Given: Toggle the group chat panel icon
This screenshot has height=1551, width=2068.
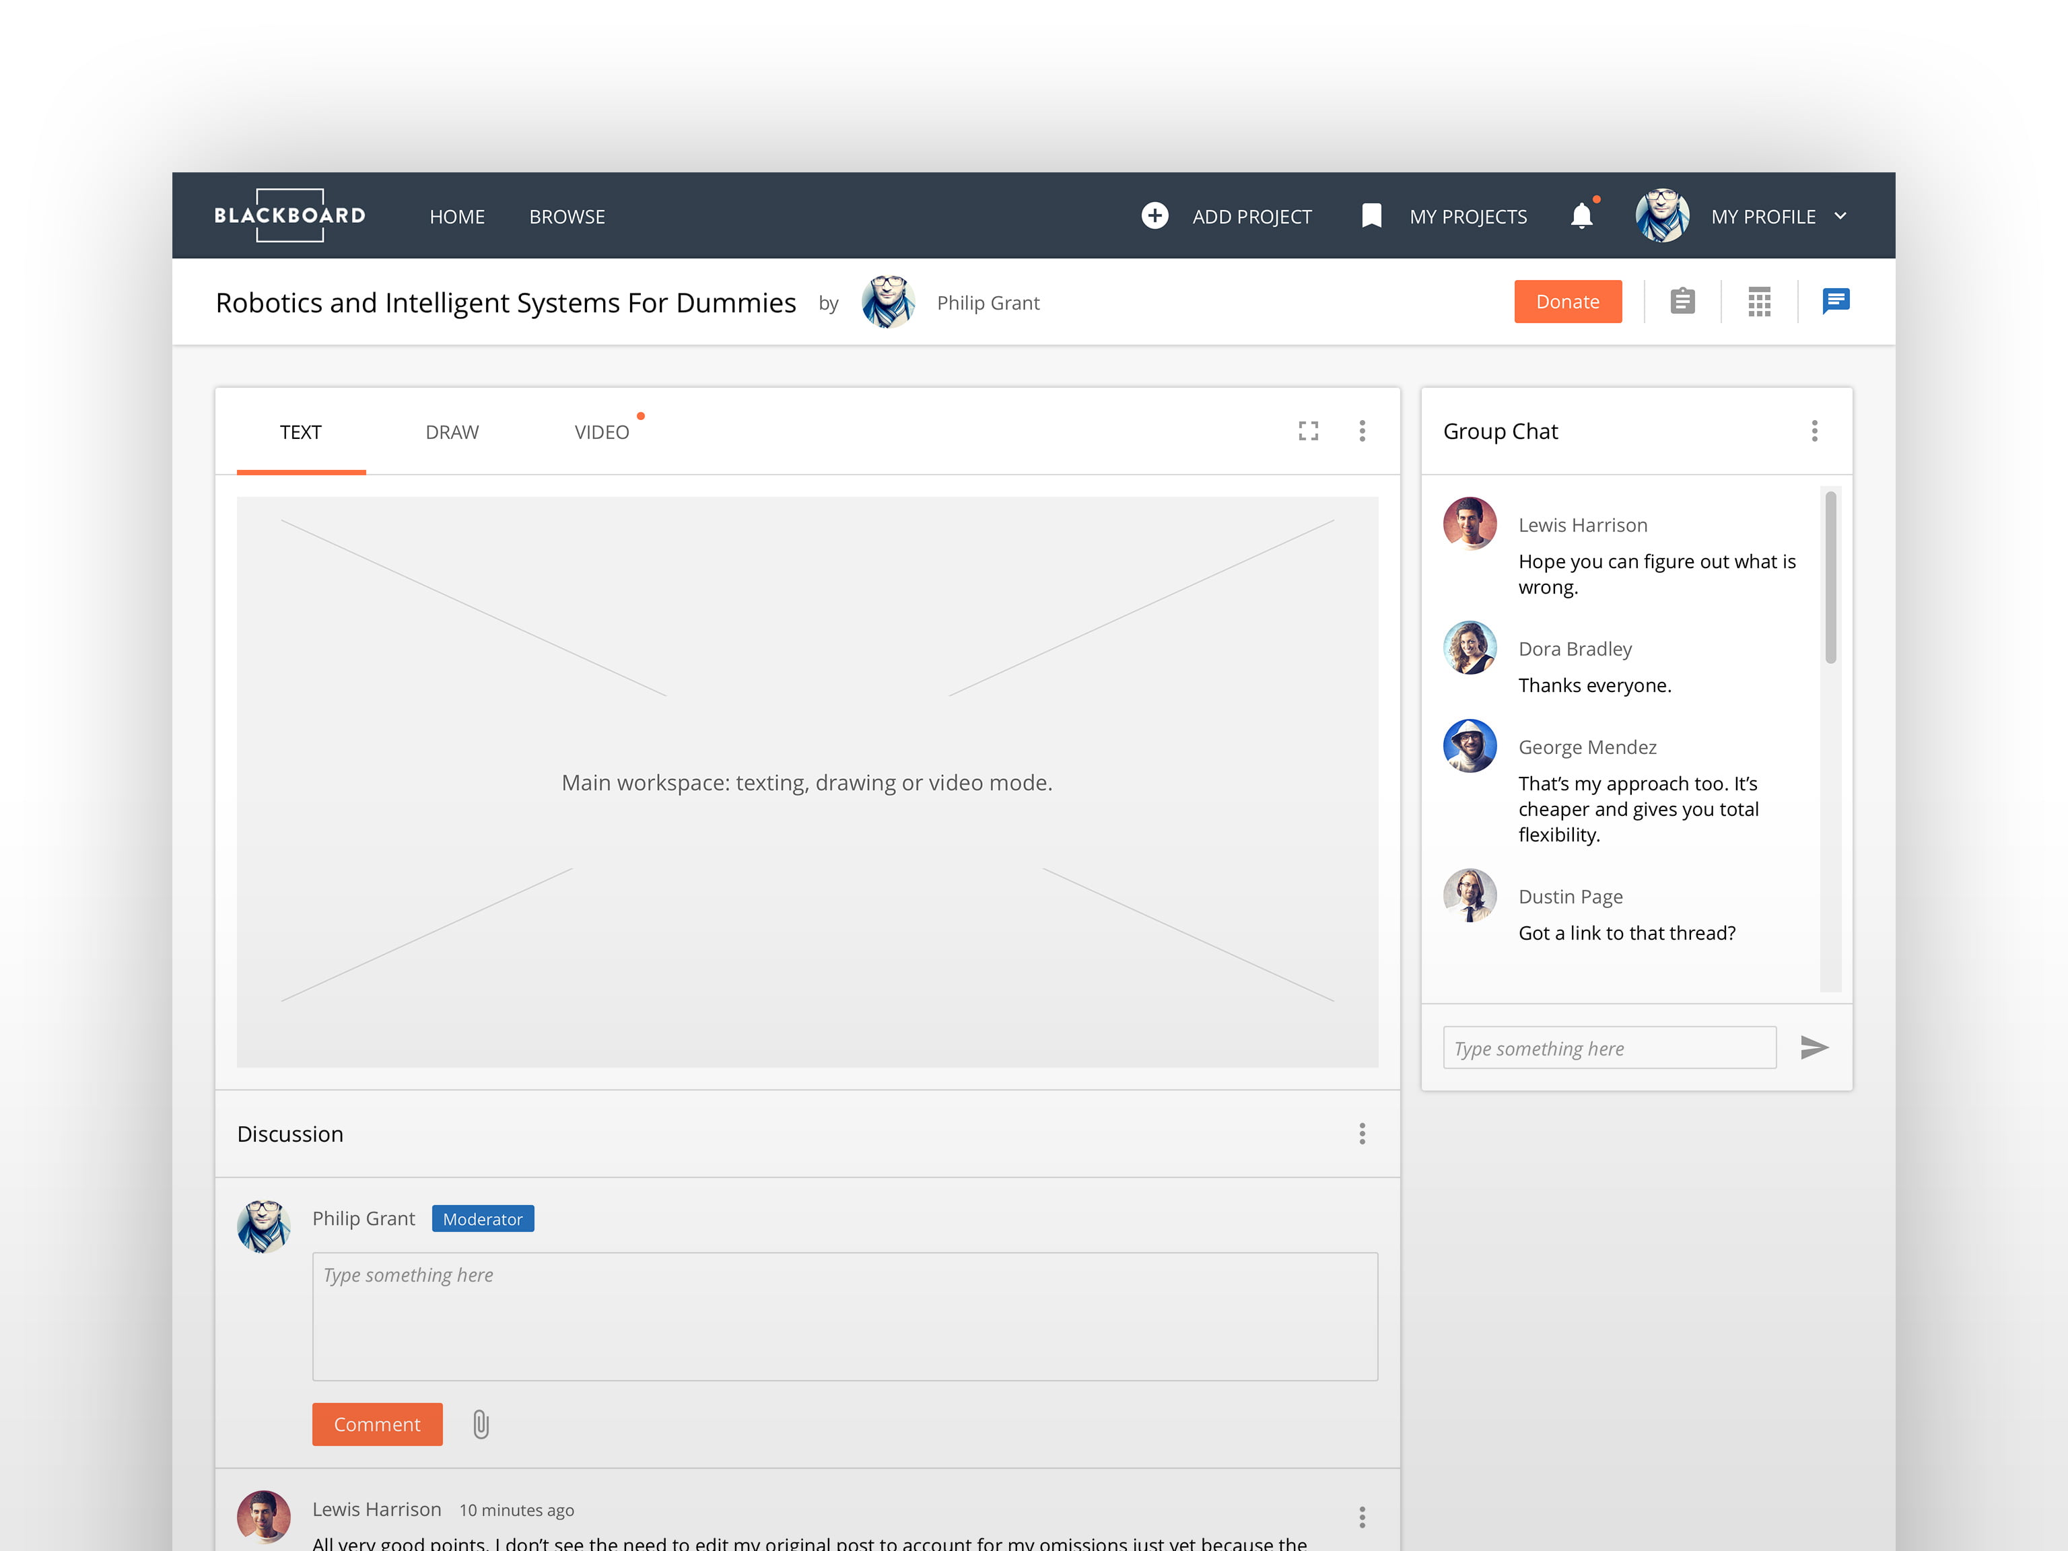Looking at the screenshot, I should click(1835, 300).
